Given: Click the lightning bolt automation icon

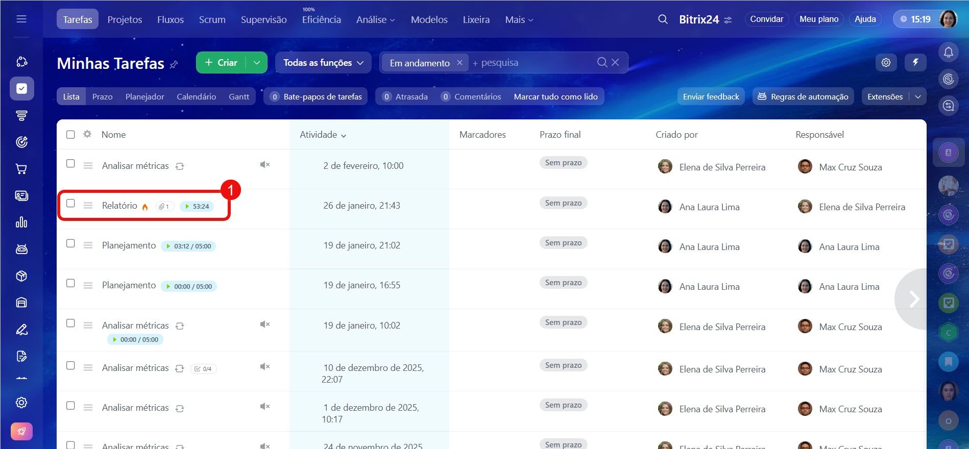Looking at the screenshot, I should point(915,62).
